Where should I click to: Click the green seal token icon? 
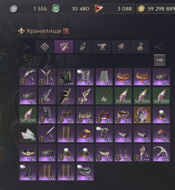[56, 9]
